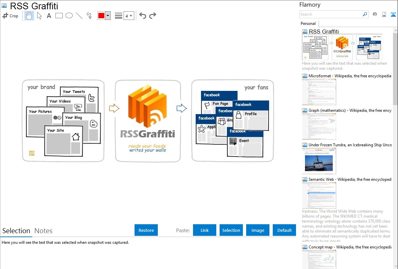Open RSS Graffiti snapshot thumbnail in sidebar
This screenshot has width=398, height=269.
tap(342, 47)
